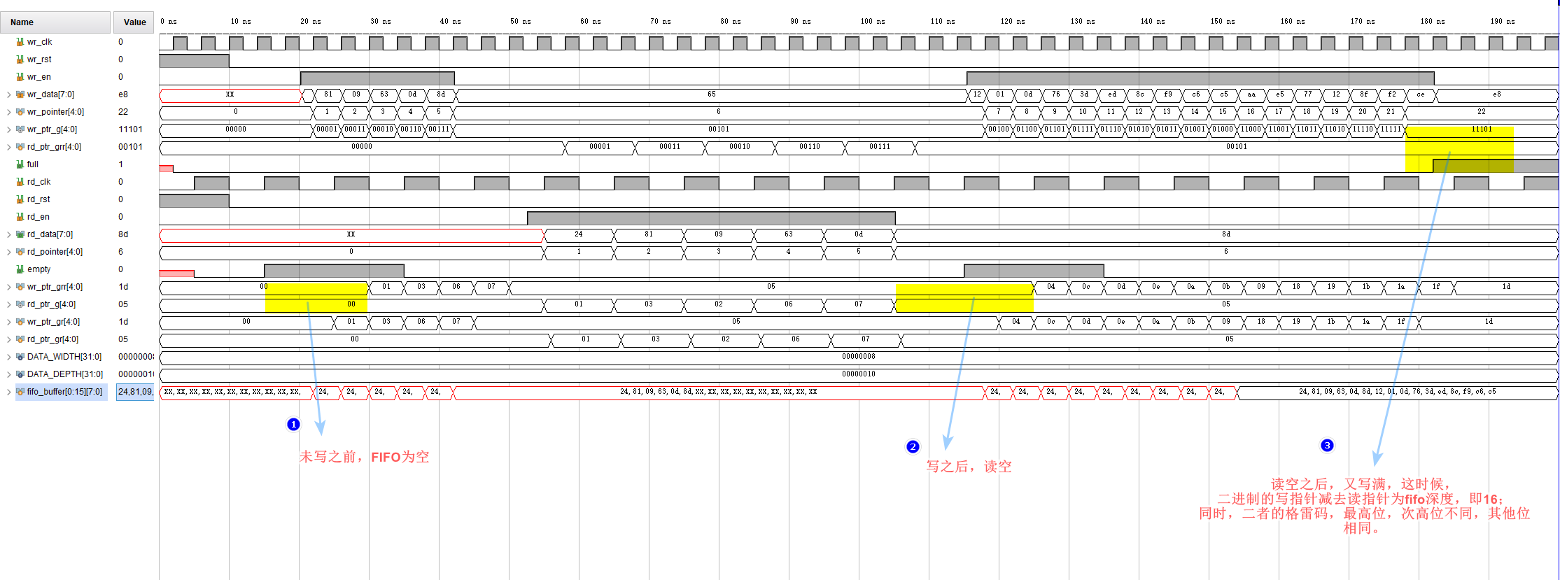Click value 11101 of wr_ptr_g
This screenshot has height=580, width=1560.
[x=131, y=129]
